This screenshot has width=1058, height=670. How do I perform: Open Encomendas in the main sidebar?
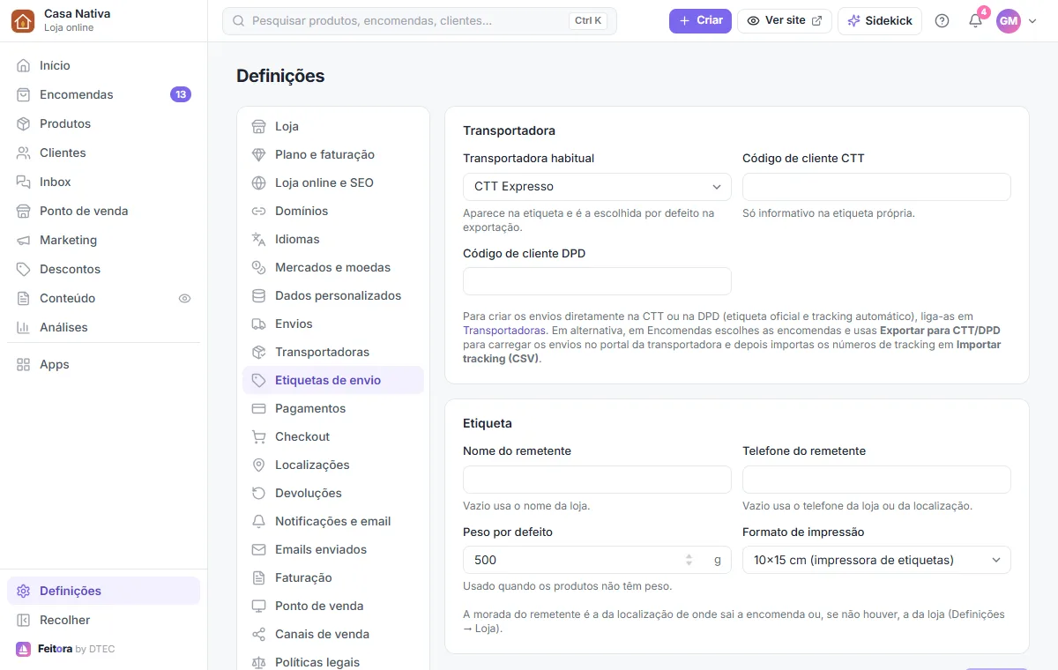point(103,94)
